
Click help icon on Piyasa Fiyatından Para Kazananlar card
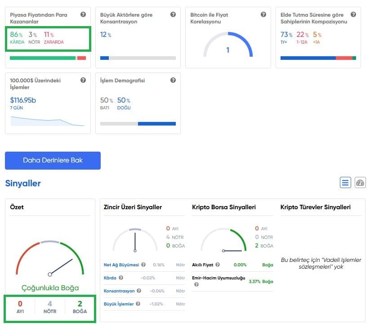click(83, 15)
